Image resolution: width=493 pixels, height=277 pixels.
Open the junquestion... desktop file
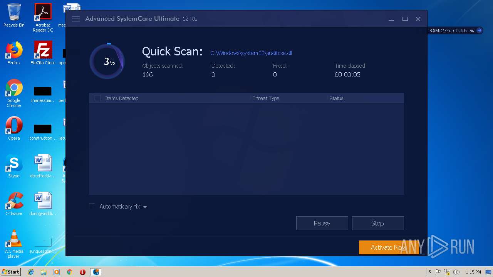[43, 245]
